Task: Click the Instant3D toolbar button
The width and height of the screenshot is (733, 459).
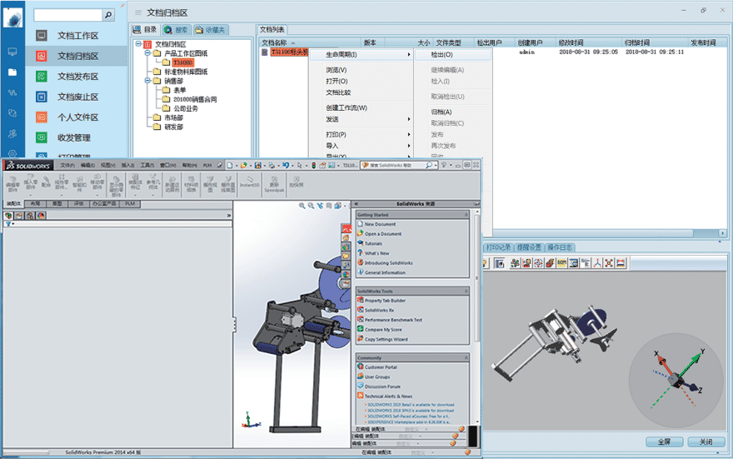Action: (250, 182)
